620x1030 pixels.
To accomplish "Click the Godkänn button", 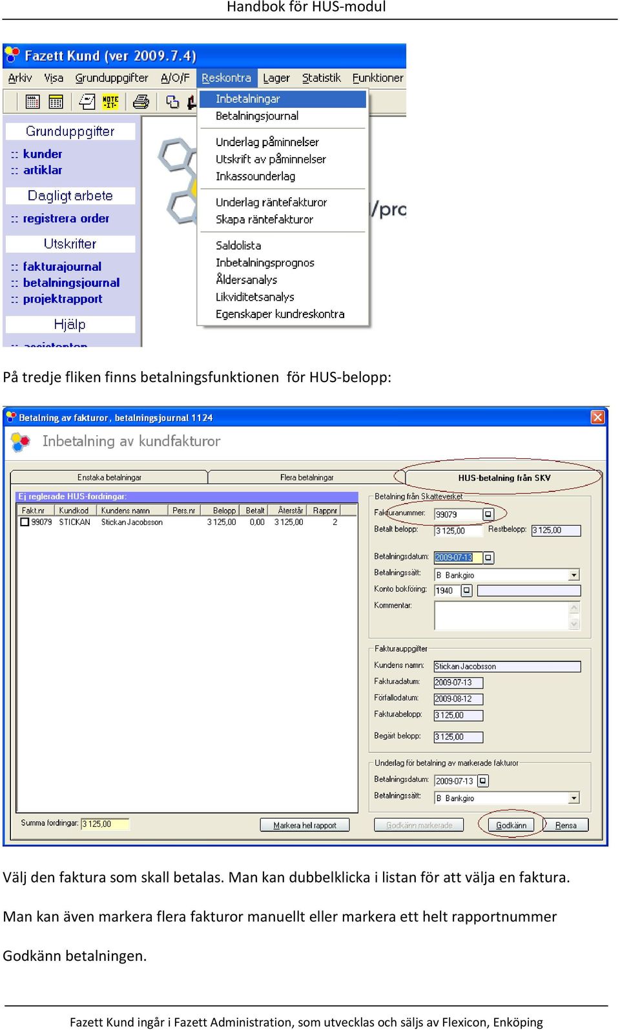I will [511, 825].
